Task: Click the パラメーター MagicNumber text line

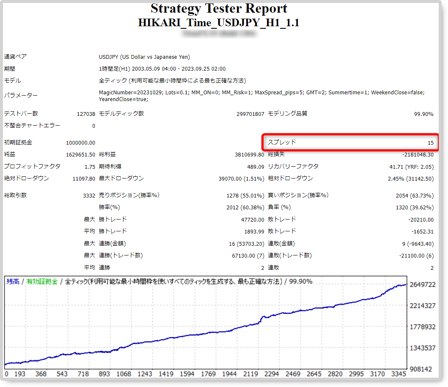Action: click(262, 93)
